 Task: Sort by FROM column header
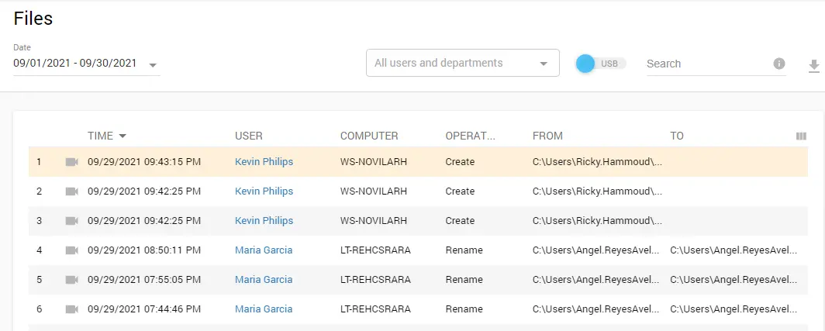pyautogui.click(x=547, y=136)
